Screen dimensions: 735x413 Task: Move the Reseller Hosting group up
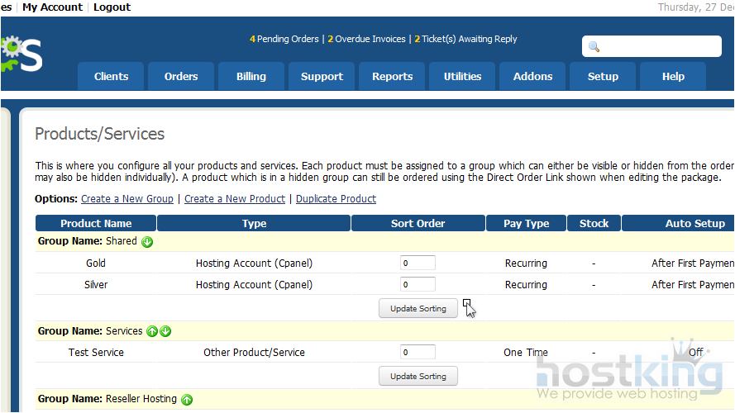pos(187,400)
